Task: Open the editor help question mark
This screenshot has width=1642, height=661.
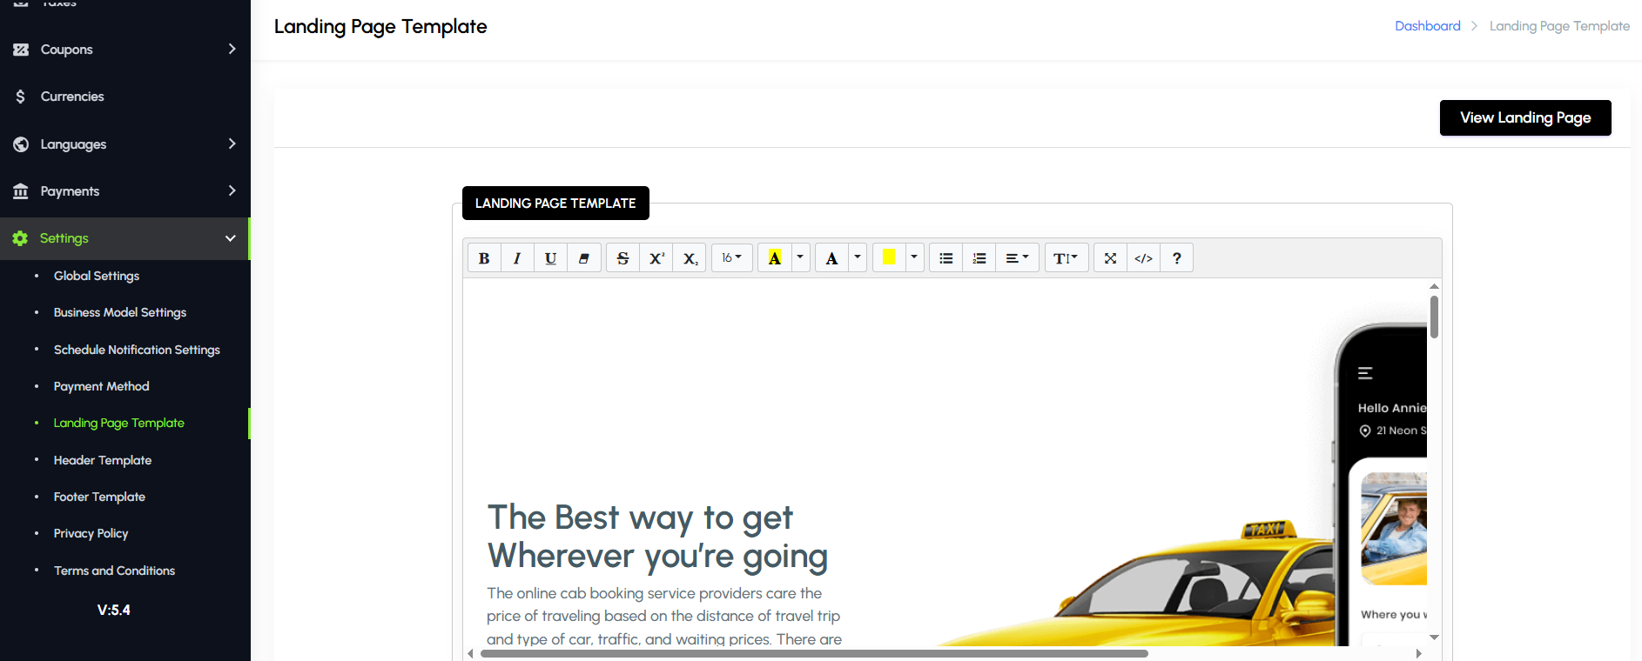Action: click(x=1176, y=258)
